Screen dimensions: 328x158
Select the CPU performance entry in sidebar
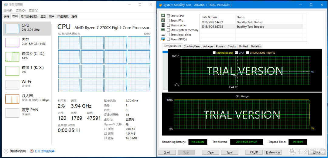(x=27, y=29)
